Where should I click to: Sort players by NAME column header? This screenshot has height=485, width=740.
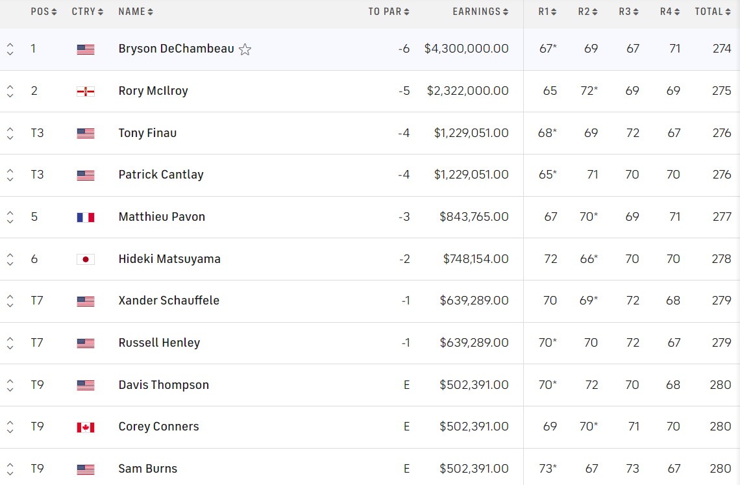136,12
